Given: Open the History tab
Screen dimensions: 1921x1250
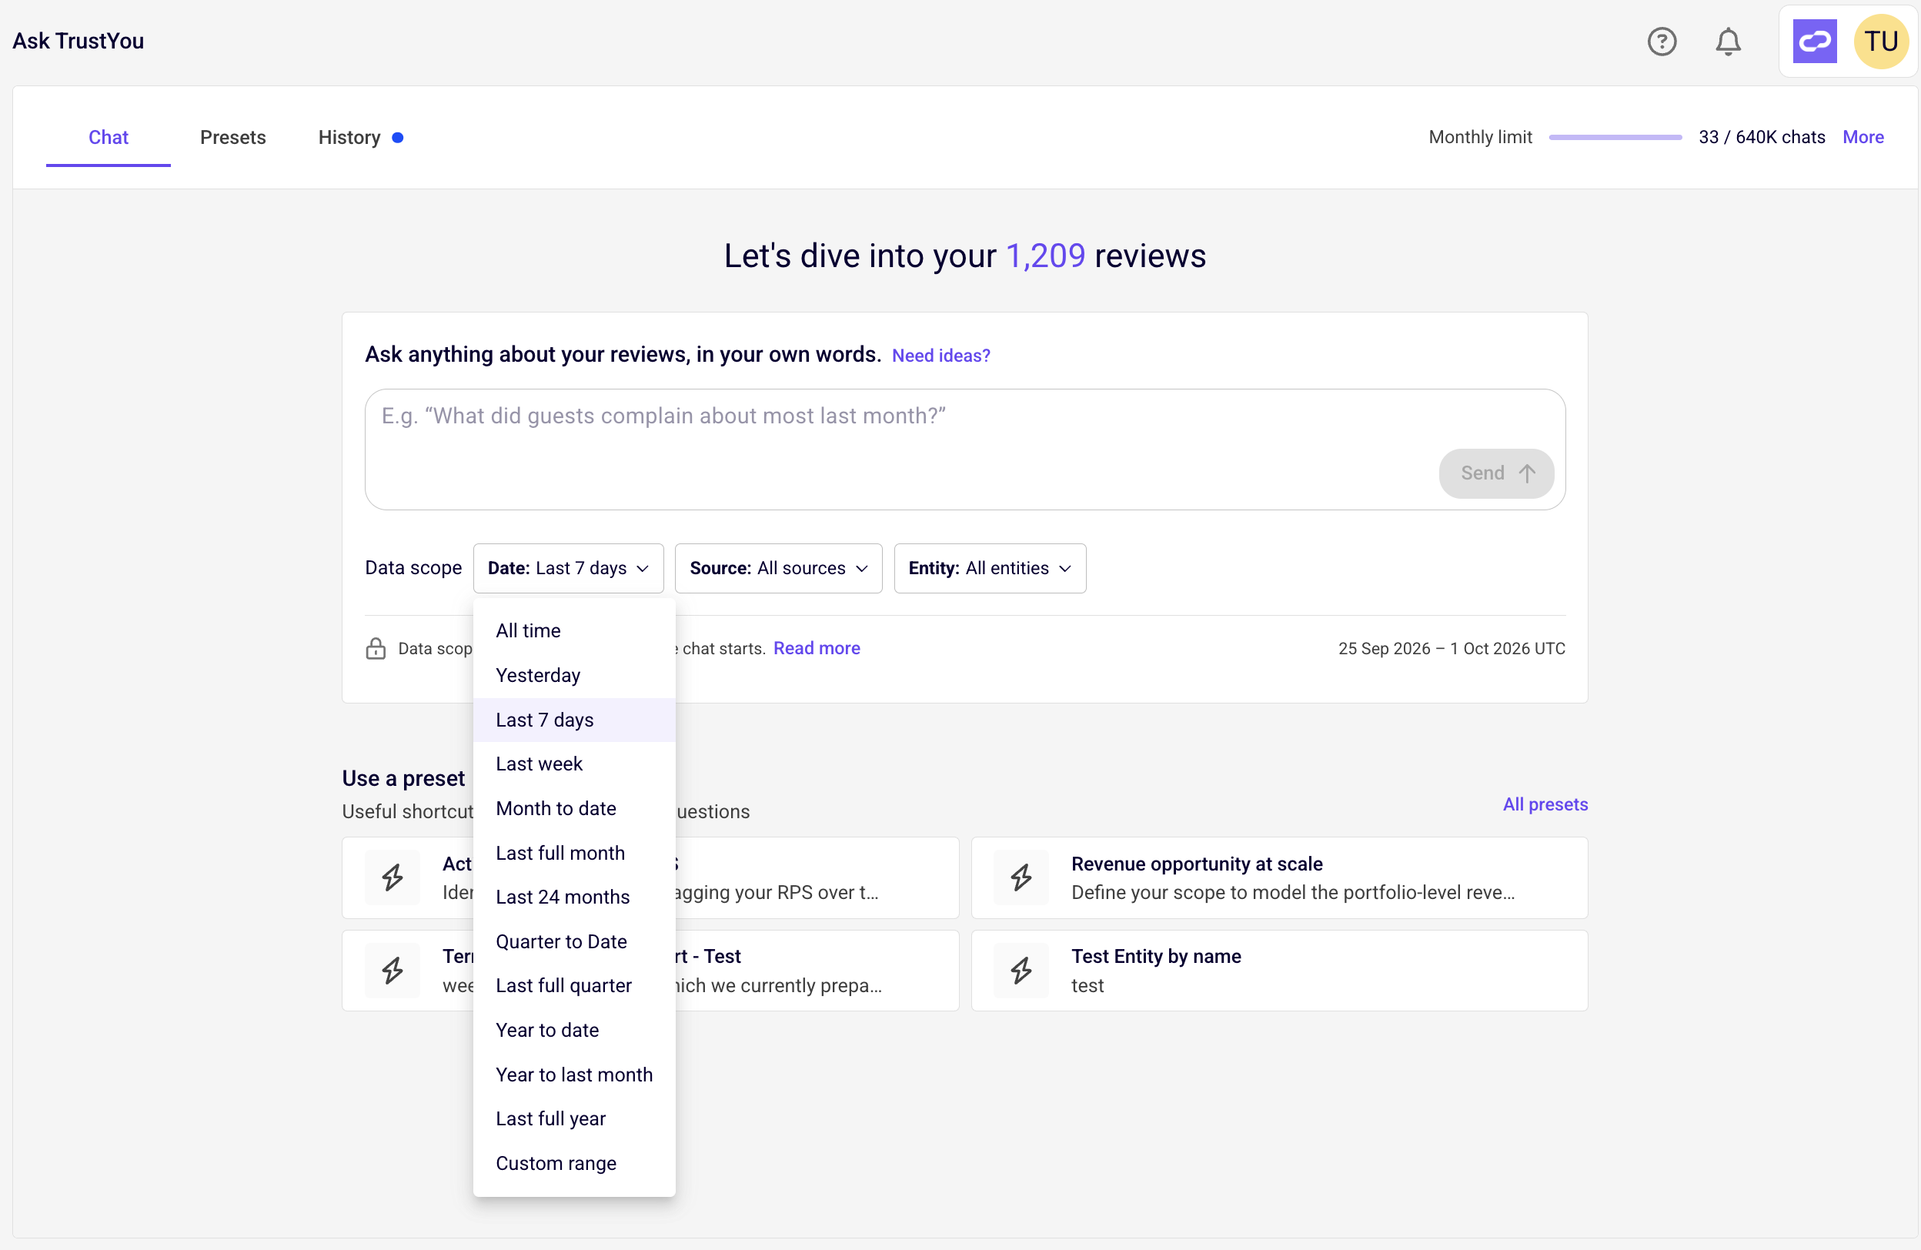Looking at the screenshot, I should click(x=349, y=137).
